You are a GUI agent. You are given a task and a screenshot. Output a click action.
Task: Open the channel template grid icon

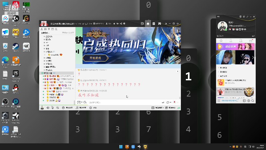coord(154,24)
